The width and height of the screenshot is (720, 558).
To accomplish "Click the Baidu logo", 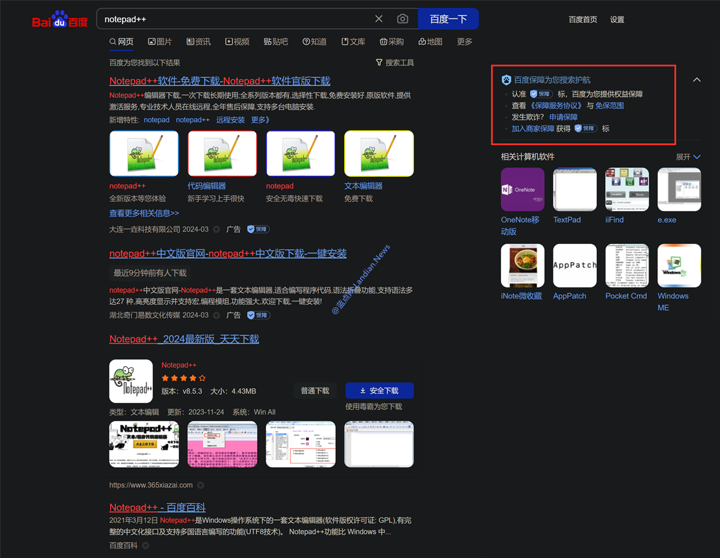I will [x=60, y=20].
